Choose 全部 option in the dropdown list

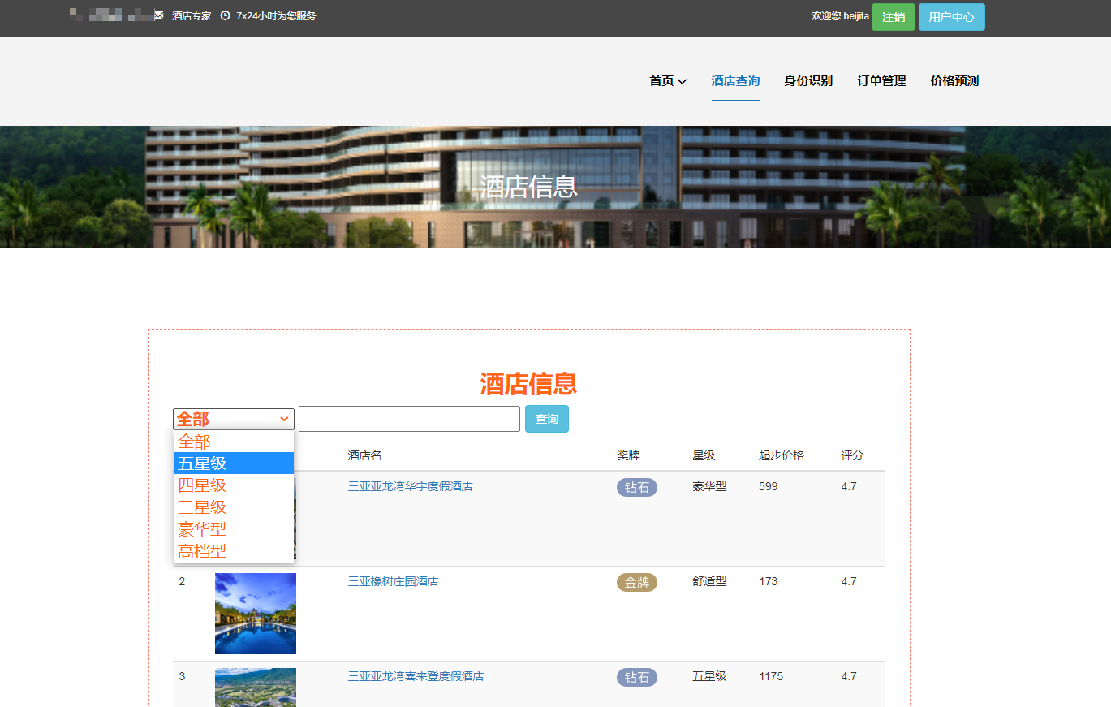pos(234,442)
